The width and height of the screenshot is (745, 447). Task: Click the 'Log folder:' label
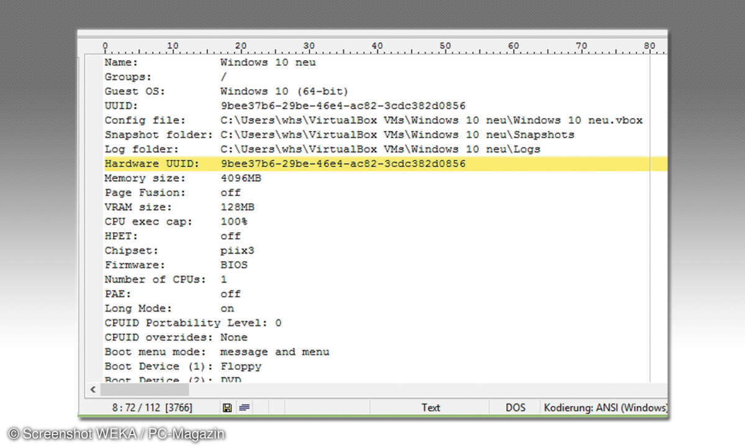[x=142, y=150]
